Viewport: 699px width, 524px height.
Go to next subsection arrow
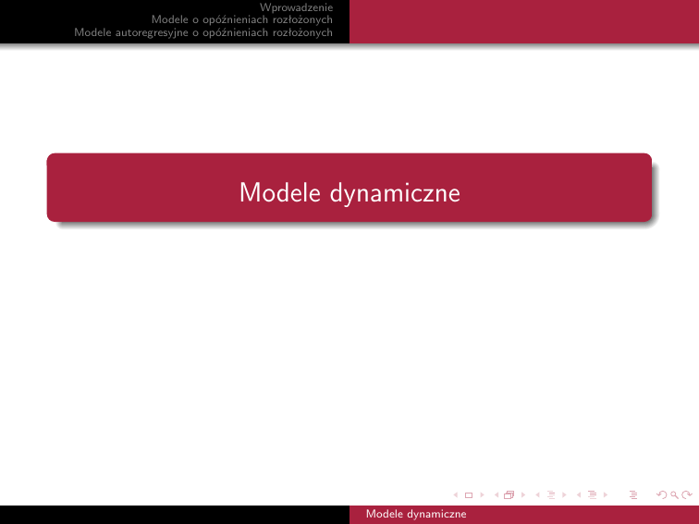pos(564,496)
